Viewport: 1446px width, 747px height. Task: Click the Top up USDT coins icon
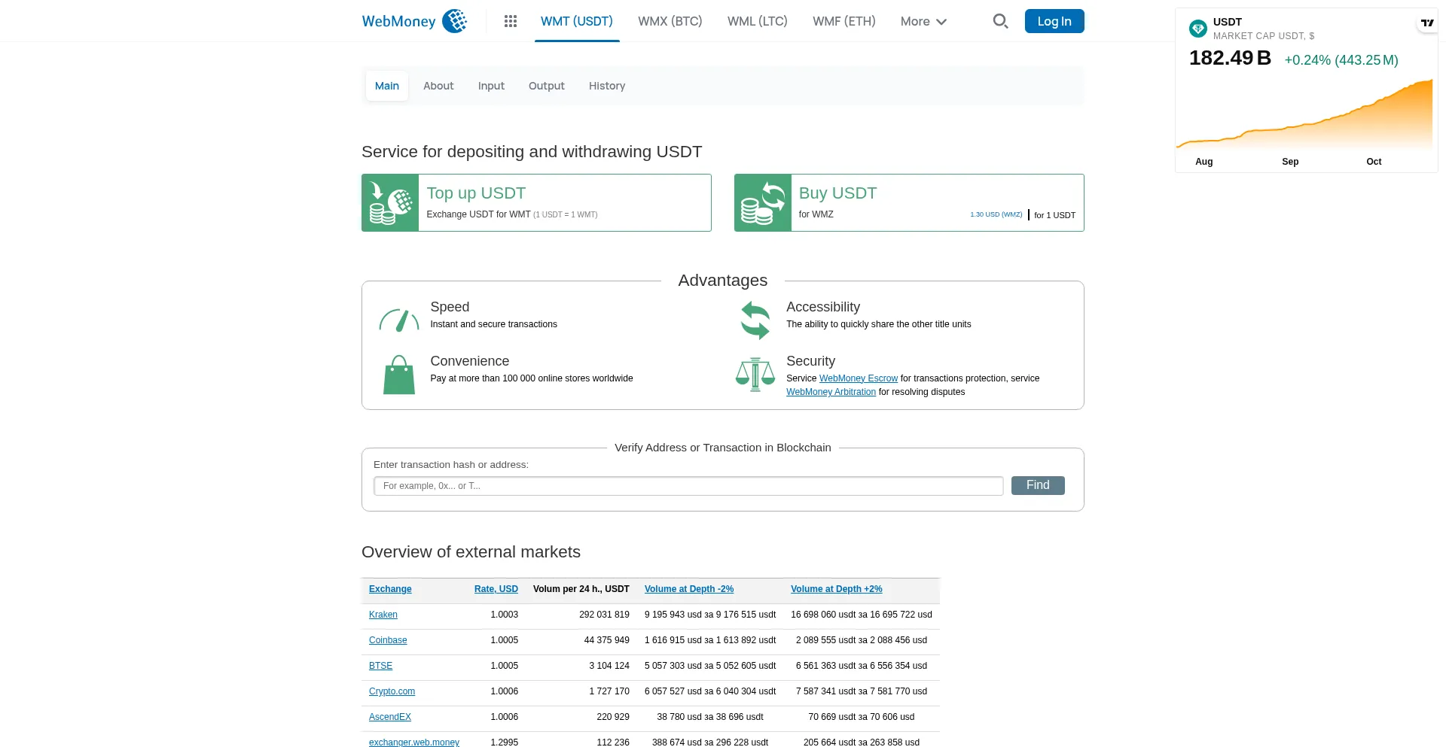(x=390, y=203)
